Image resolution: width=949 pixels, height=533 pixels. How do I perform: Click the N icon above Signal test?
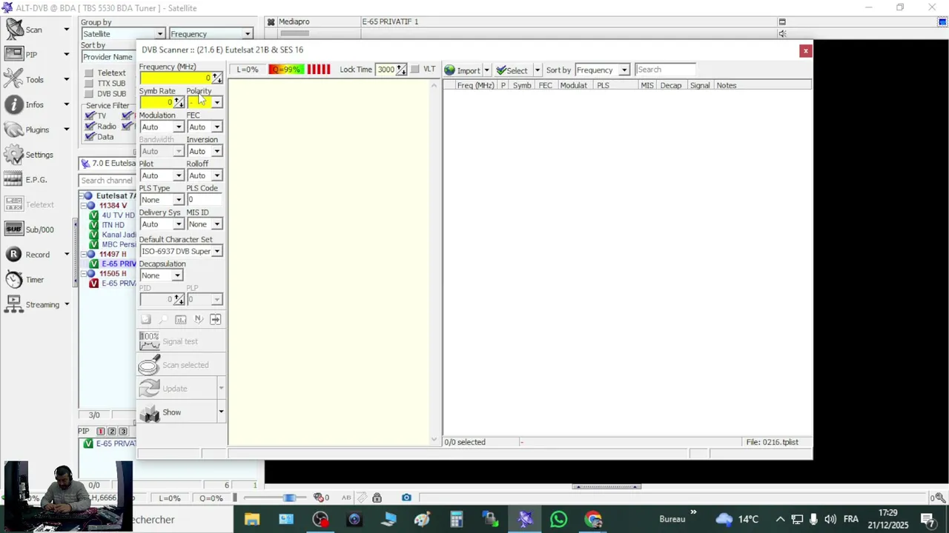click(198, 319)
